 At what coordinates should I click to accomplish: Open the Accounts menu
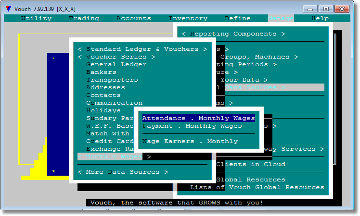click(134, 18)
